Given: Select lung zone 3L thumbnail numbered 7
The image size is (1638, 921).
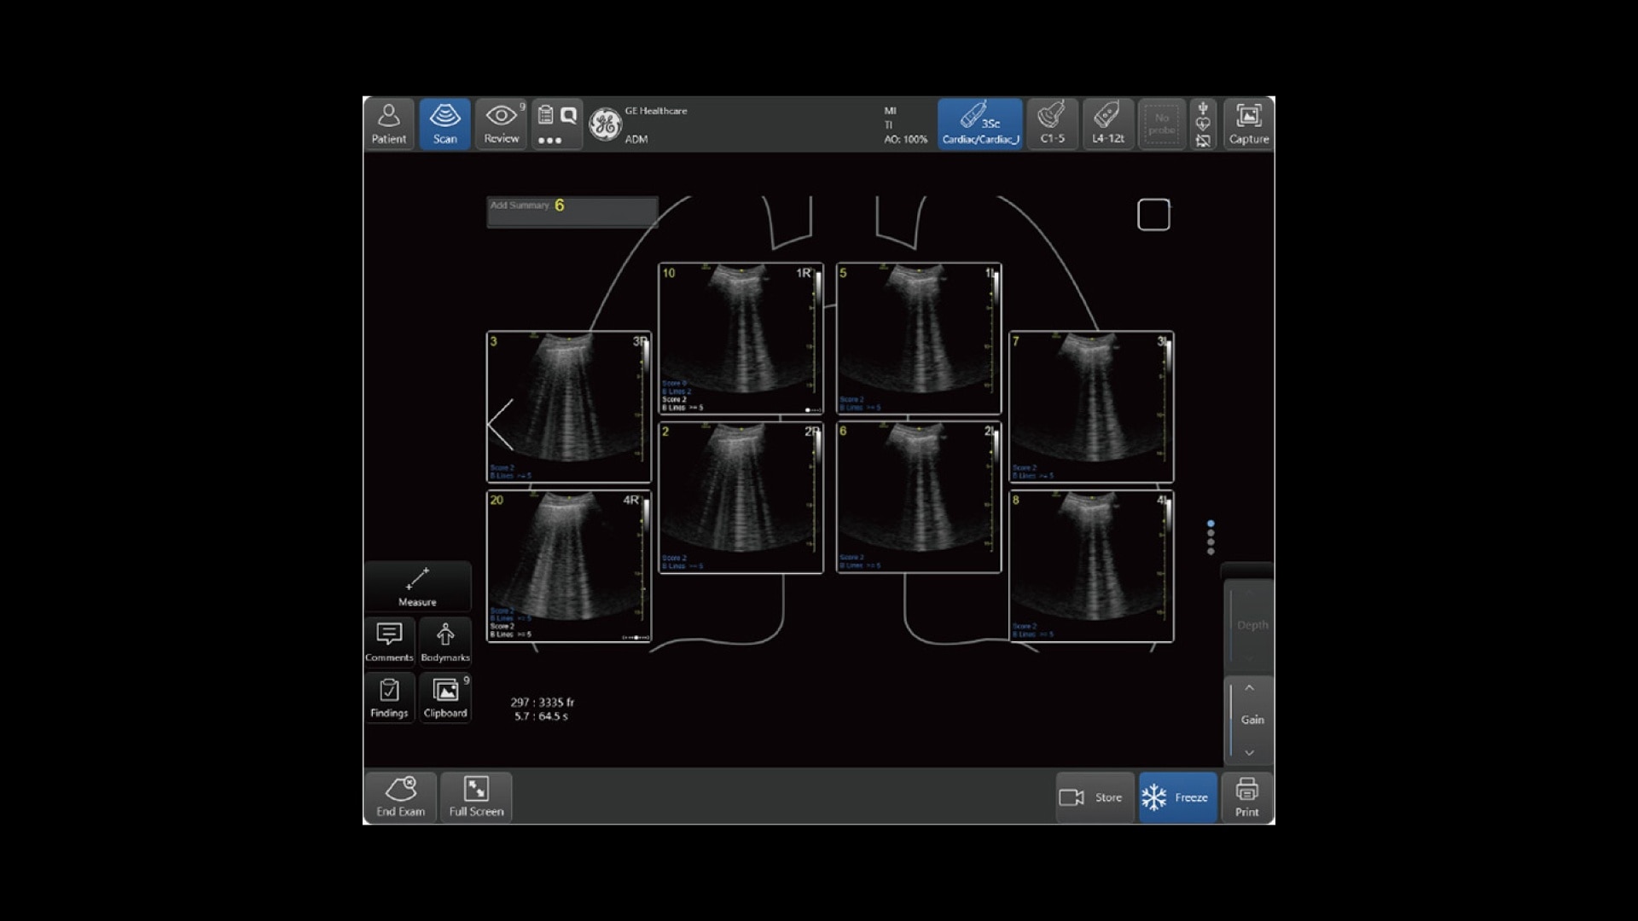Looking at the screenshot, I should point(1091,407).
